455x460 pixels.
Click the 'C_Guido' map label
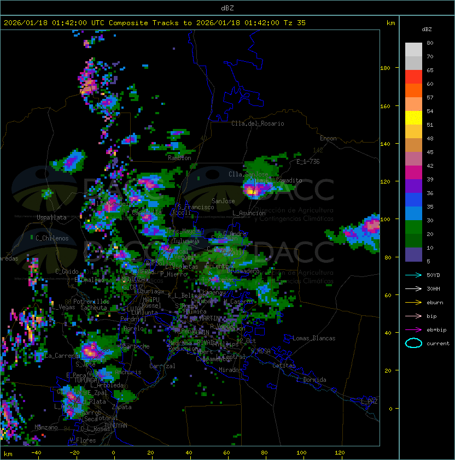(x=67, y=272)
